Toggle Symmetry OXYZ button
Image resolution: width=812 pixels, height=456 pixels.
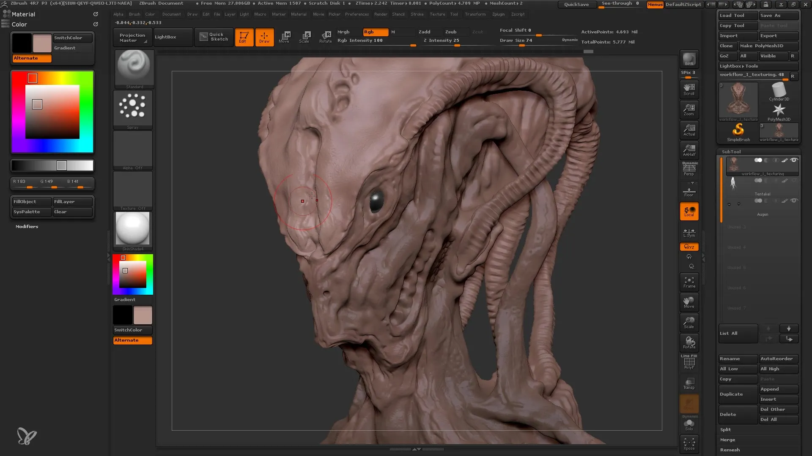coord(690,247)
